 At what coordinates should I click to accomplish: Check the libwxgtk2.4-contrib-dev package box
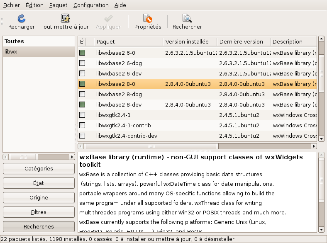click(x=82, y=136)
